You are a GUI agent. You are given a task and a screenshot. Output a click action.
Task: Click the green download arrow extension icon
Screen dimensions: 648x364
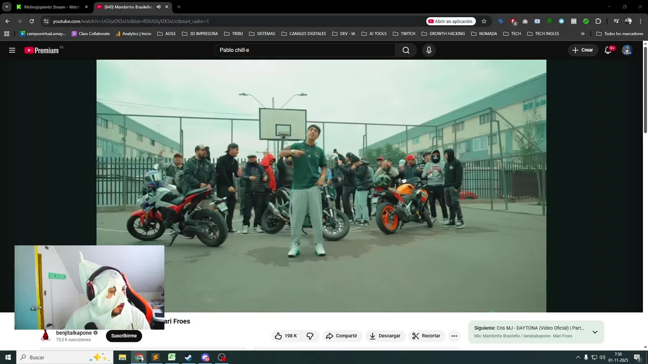[x=549, y=21]
